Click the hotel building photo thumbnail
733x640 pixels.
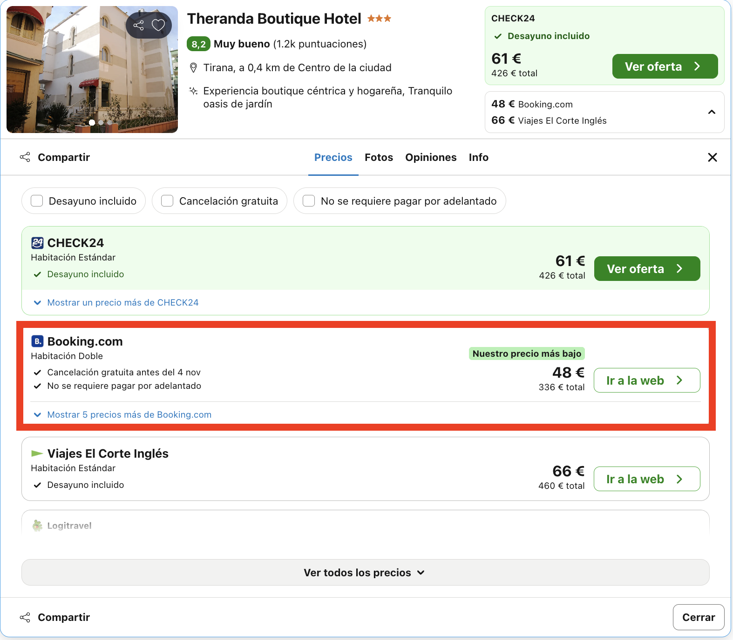click(x=92, y=70)
